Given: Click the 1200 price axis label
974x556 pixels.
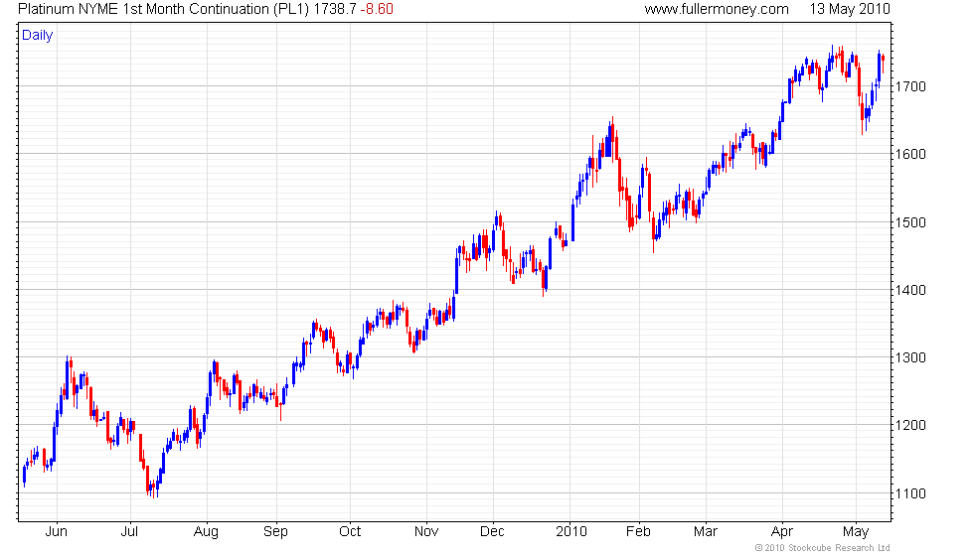Looking at the screenshot, I should tap(910, 426).
